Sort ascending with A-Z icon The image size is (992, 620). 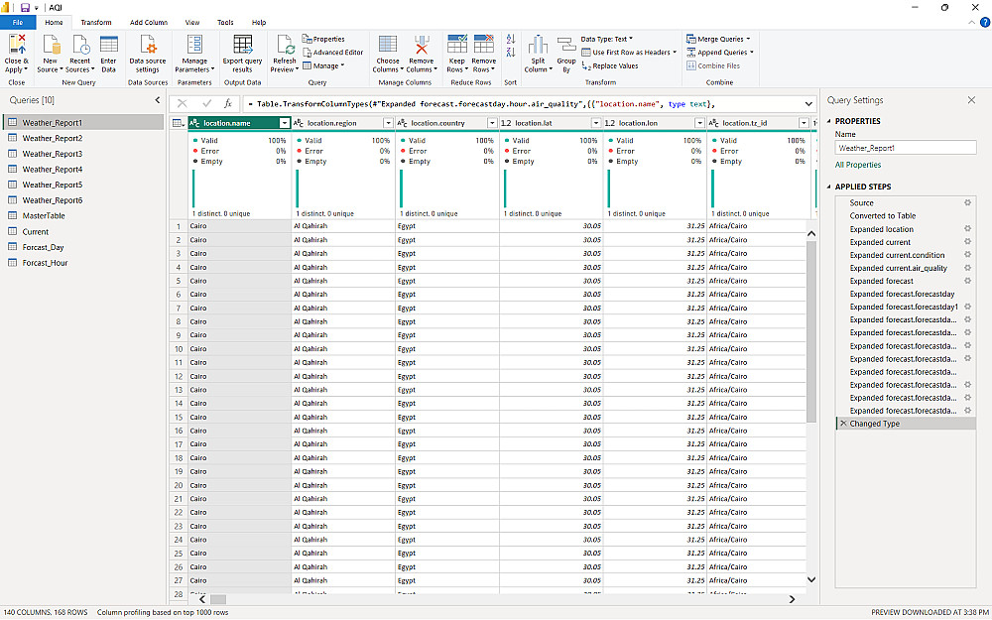click(x=511, y=40)
